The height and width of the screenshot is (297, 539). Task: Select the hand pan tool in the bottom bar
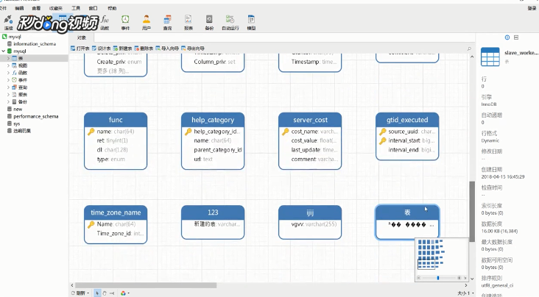[x=105, y=293]
